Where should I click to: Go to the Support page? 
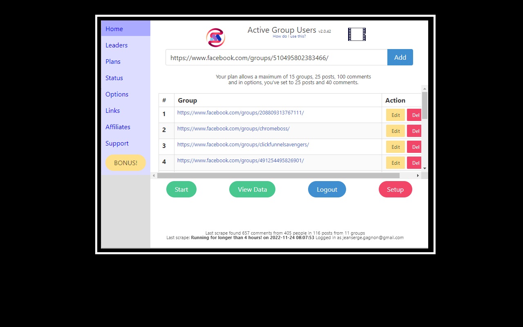(x=117, y=143)
